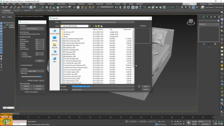Click the Redo arrow in main toolbar
Image resolution: width=224 pixels, height=126 pixels.
[7, 7]
